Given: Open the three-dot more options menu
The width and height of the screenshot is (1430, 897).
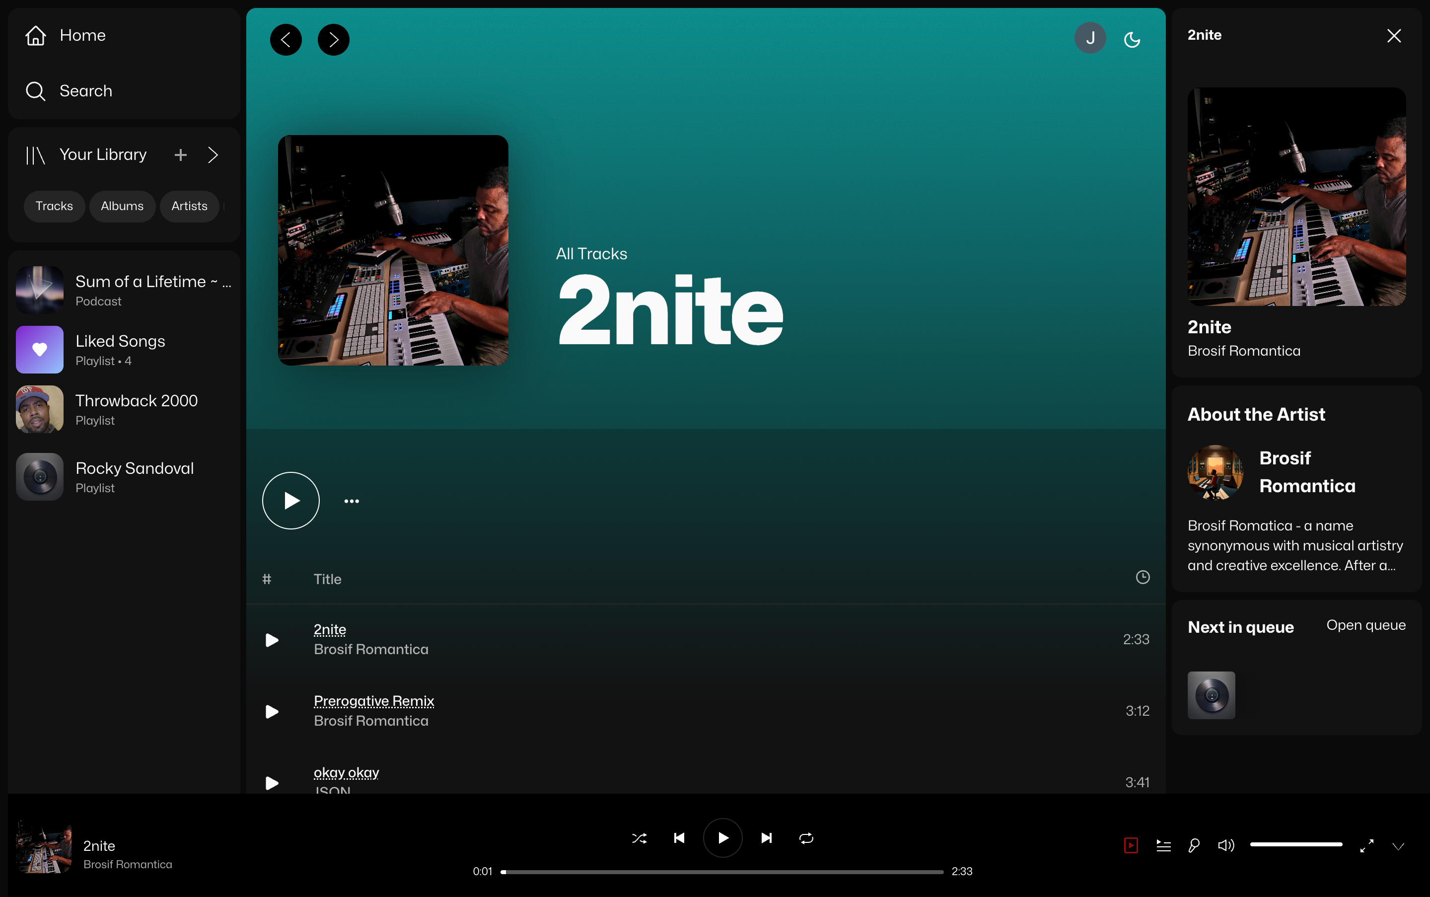Looking at the screenshot, I should (x=352, y=501).
